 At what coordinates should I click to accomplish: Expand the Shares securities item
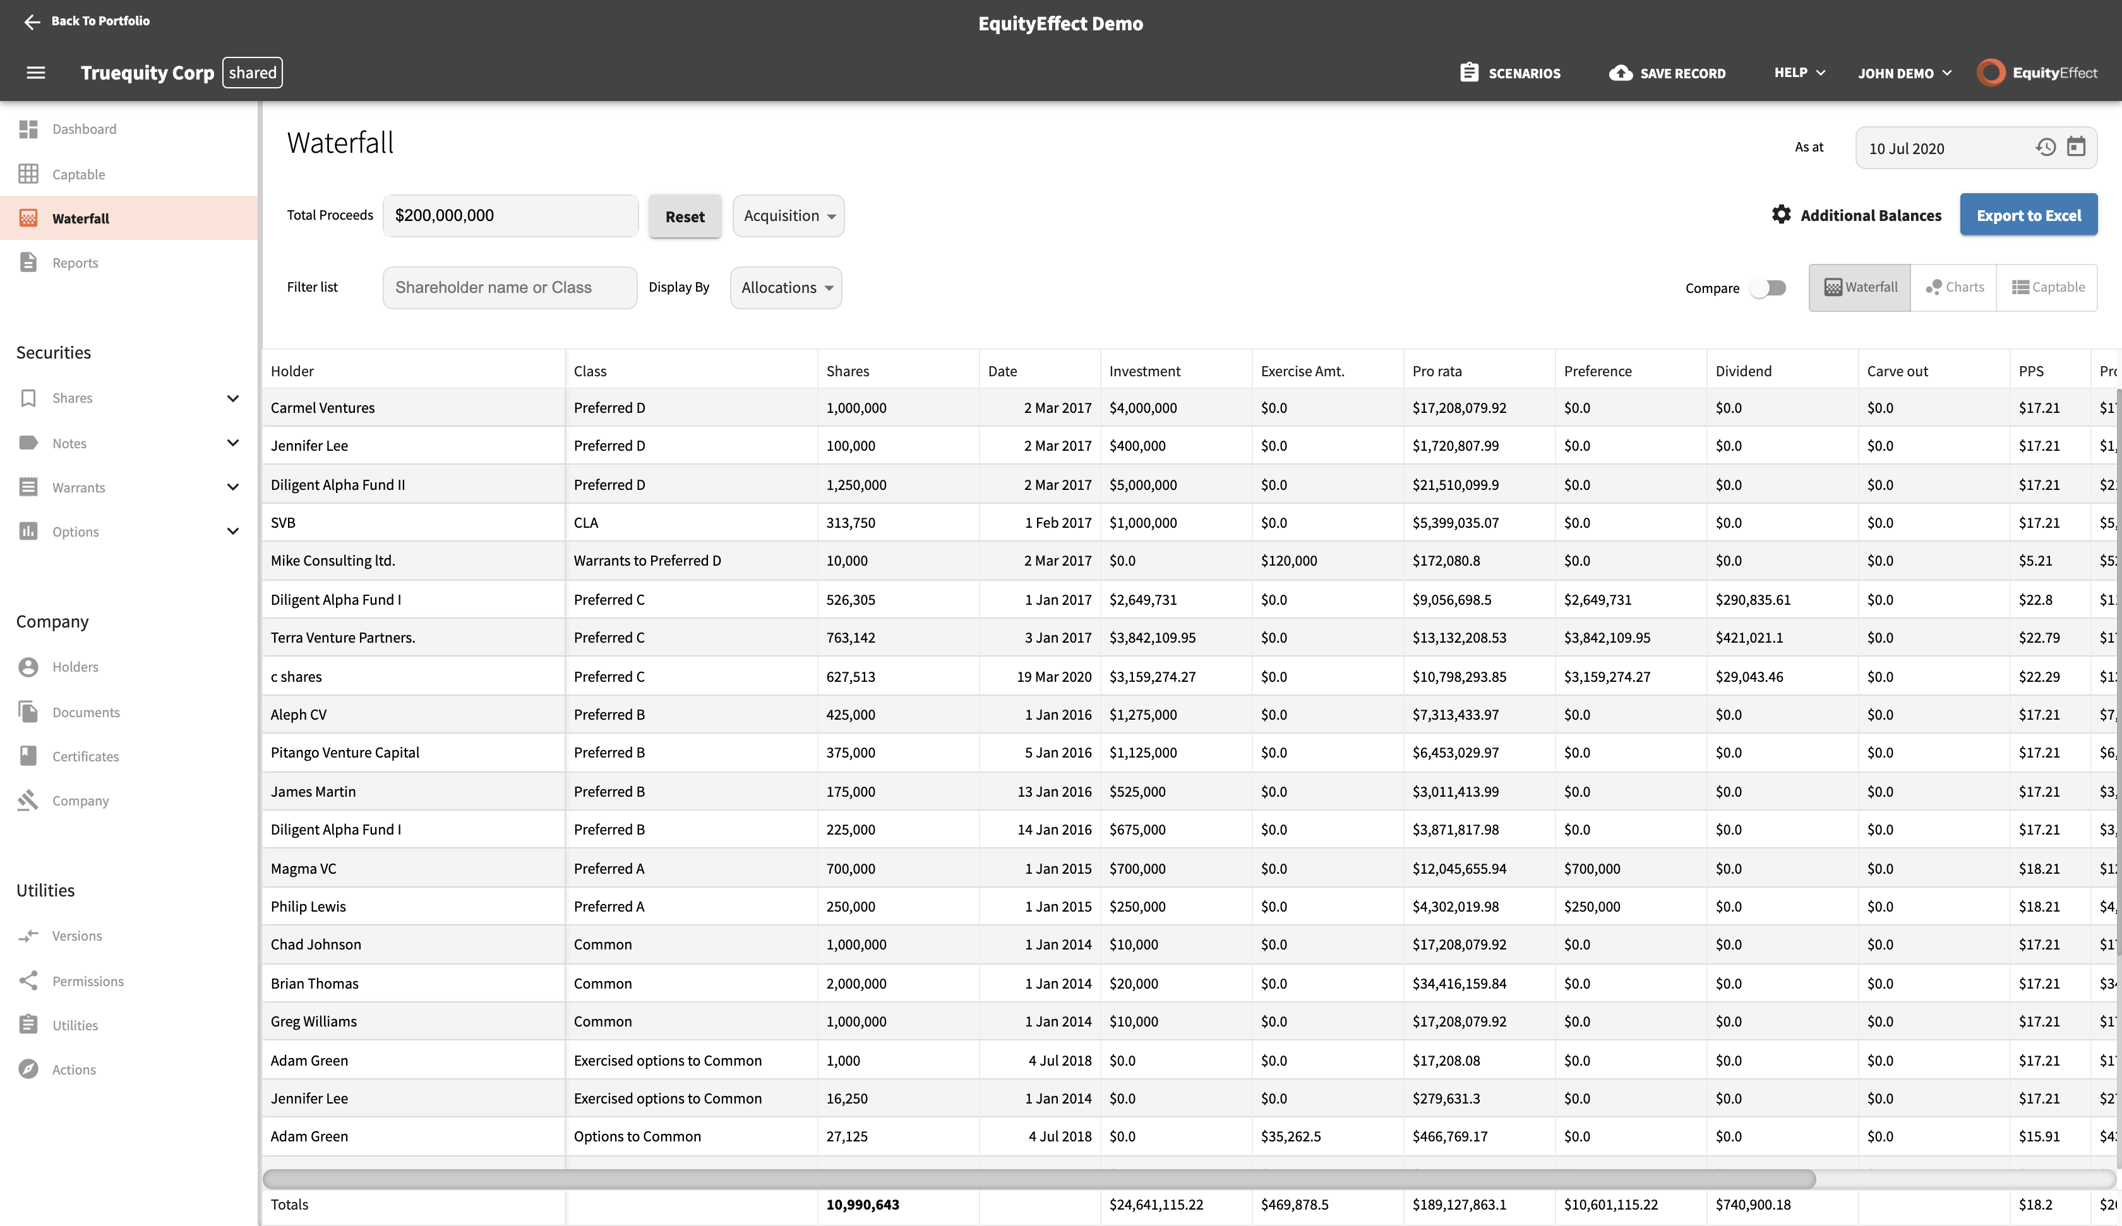click(232, 398)
